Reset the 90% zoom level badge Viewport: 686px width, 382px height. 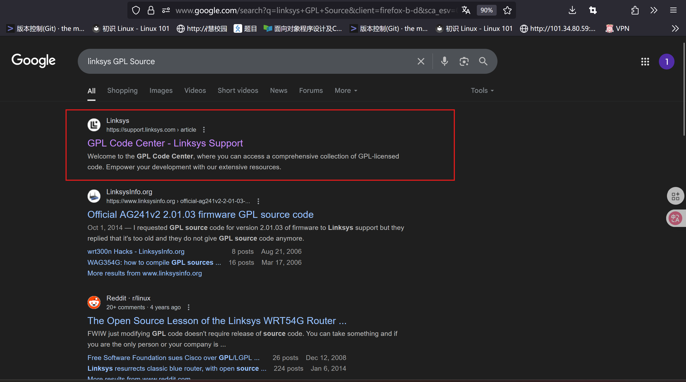pyautogui.click(x=486, y=10)
